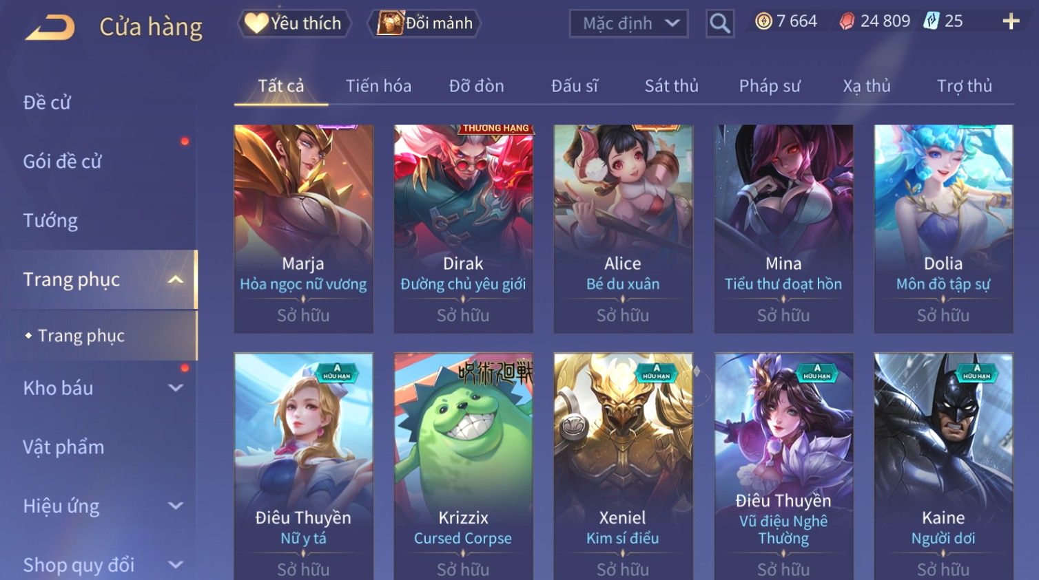Open Gói đề cử in the sidebar
The height and width of the screenshot is (580, 1039).
(62, 162)
